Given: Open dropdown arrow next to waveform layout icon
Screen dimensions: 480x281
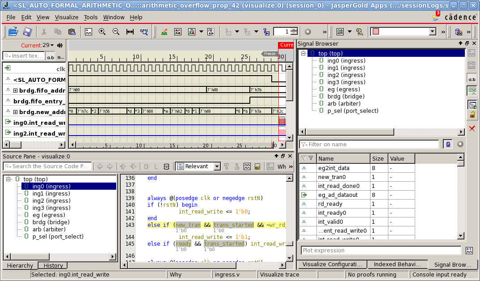Looking at the screenshot, I should coord(349,32).
